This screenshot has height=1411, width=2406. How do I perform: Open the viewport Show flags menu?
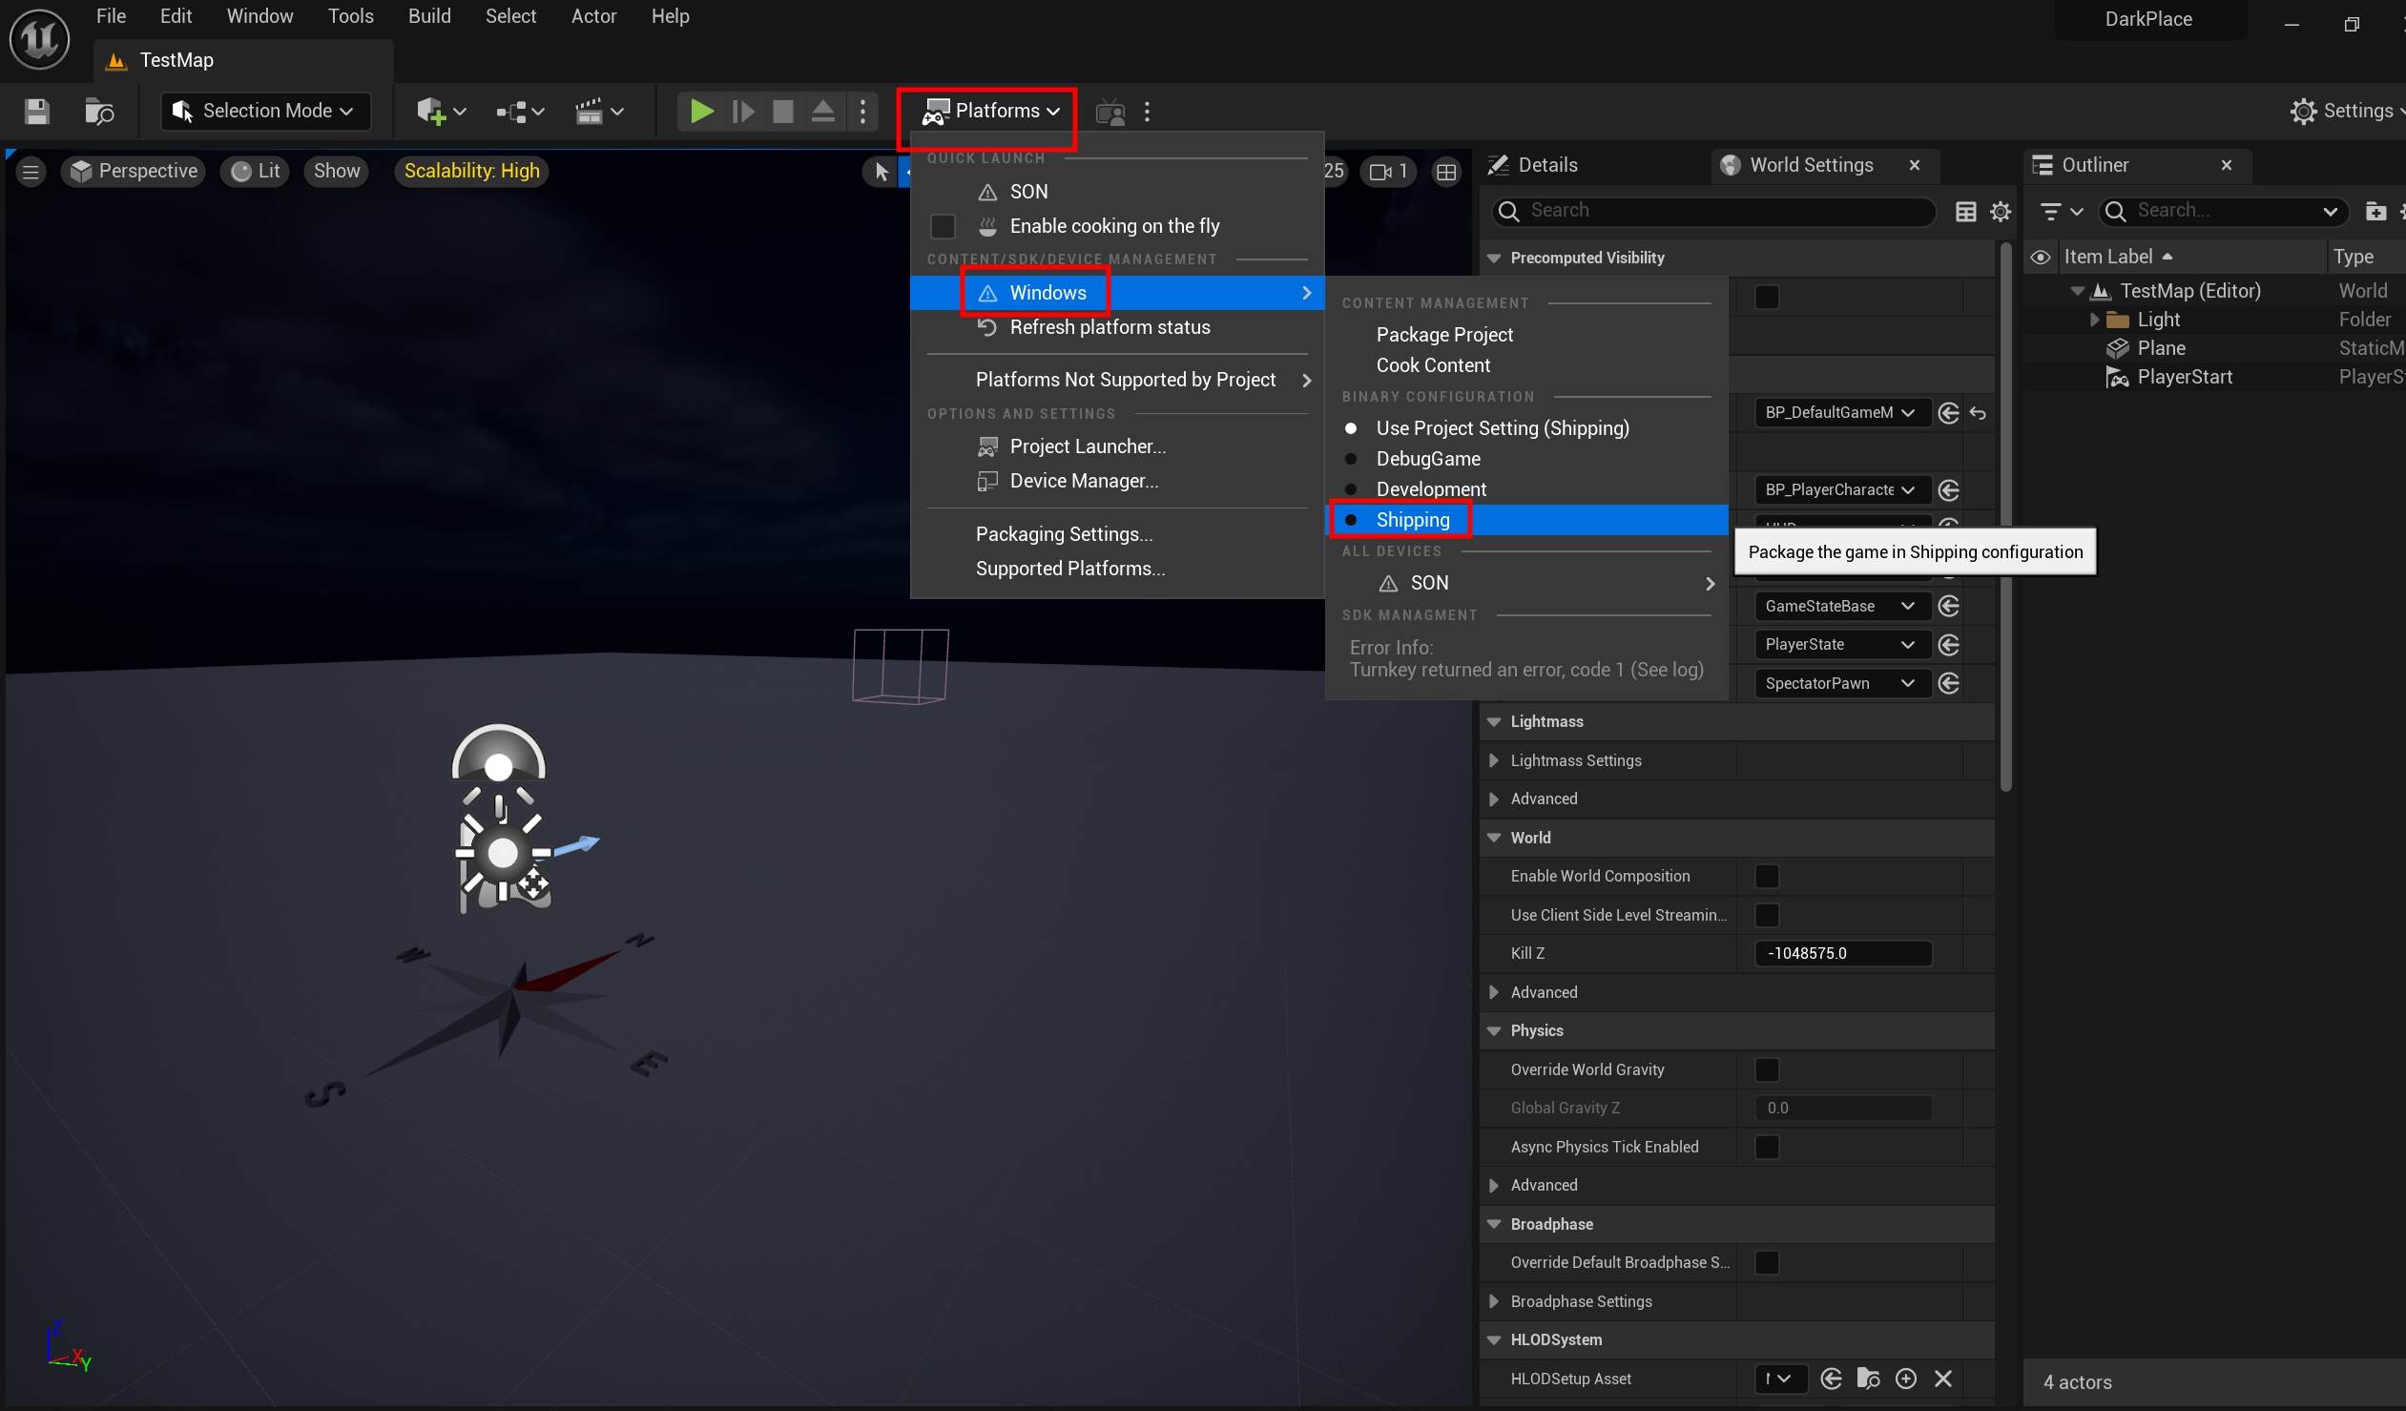(336, 171)
